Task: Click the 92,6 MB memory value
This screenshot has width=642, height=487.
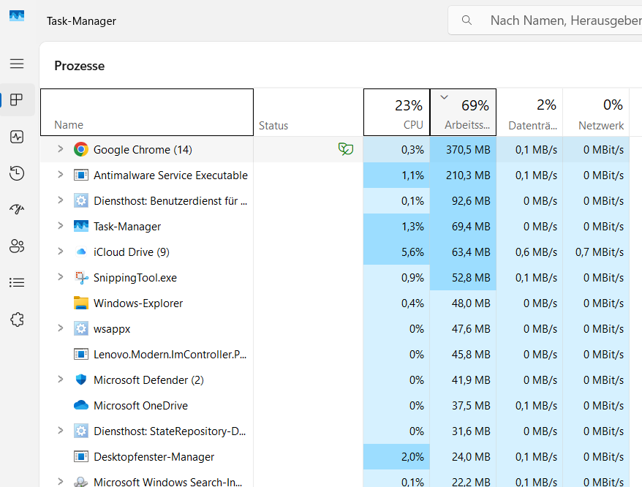Action: pyautogui.click(x=471, y=201)
